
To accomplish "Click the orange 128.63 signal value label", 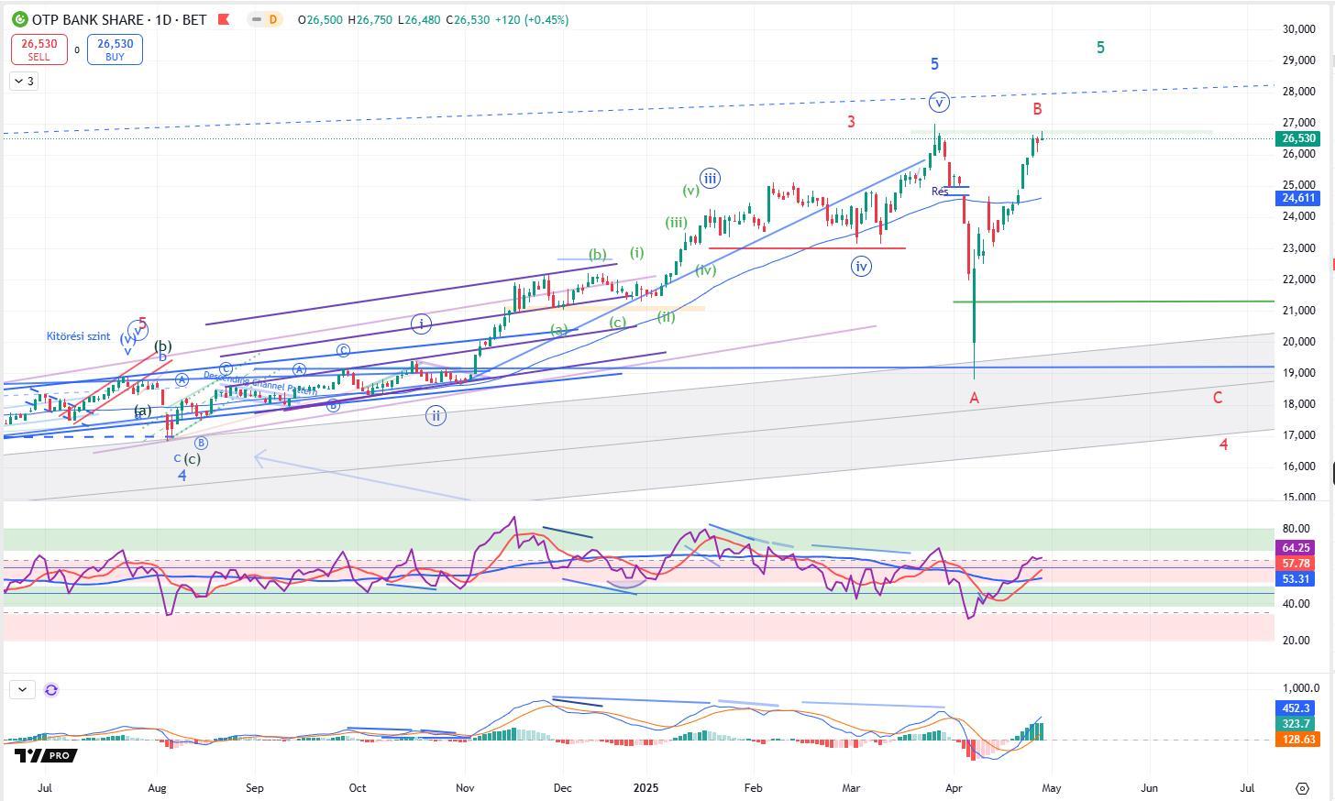I will [1297, 739].
